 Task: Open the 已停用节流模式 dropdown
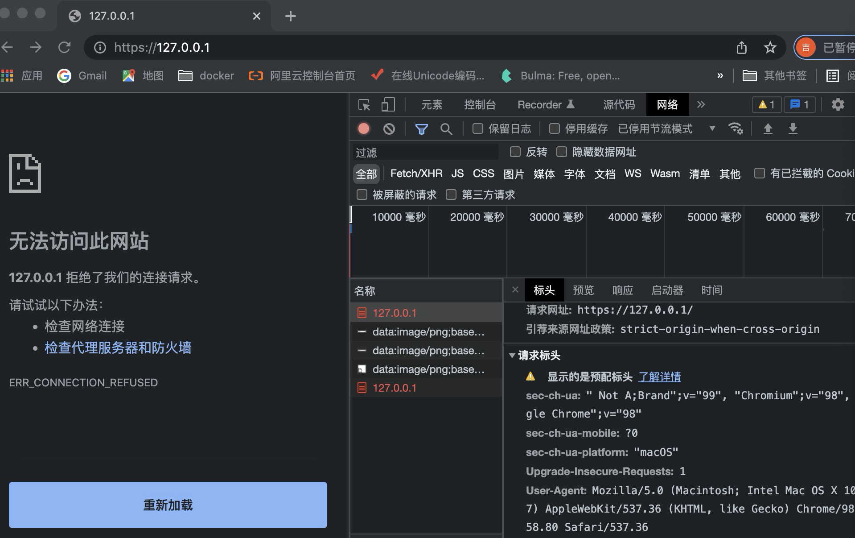[x=712, y=128]
